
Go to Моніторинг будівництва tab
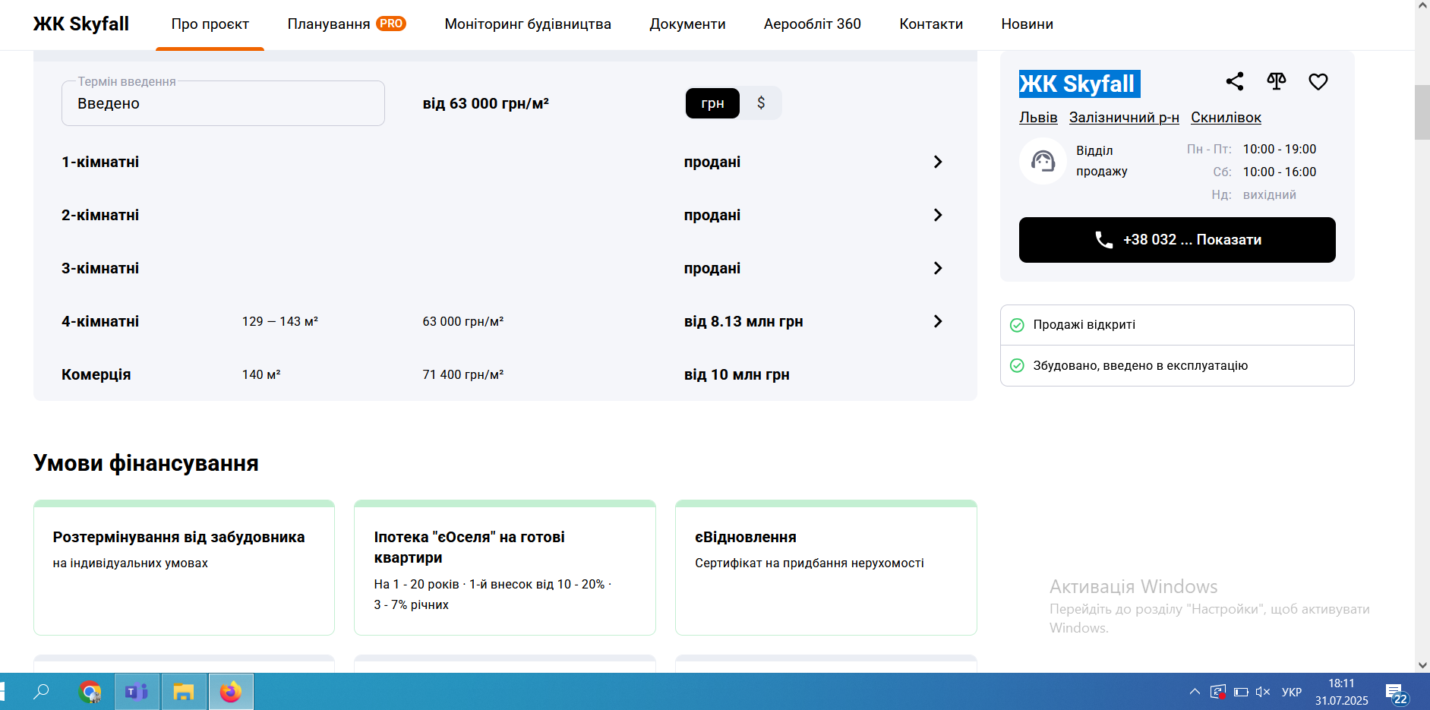pos(528,24)
